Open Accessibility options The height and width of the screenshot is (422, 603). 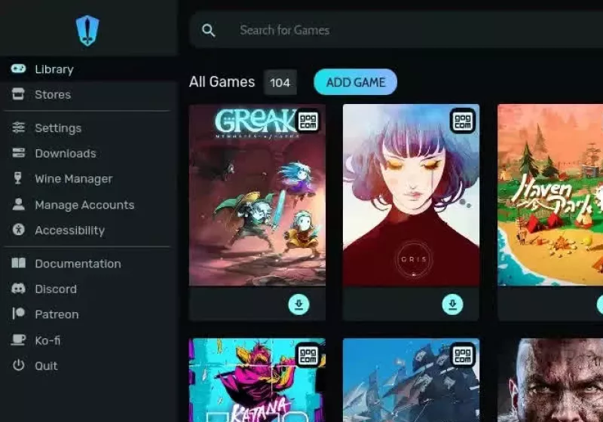[x=69, y=231]
